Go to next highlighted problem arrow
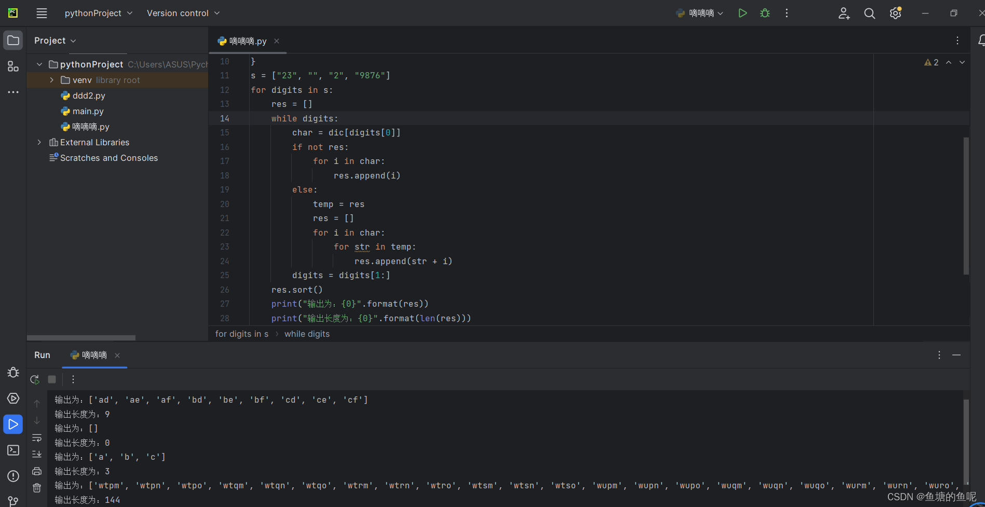985x507 pixels. click(962, 62)
